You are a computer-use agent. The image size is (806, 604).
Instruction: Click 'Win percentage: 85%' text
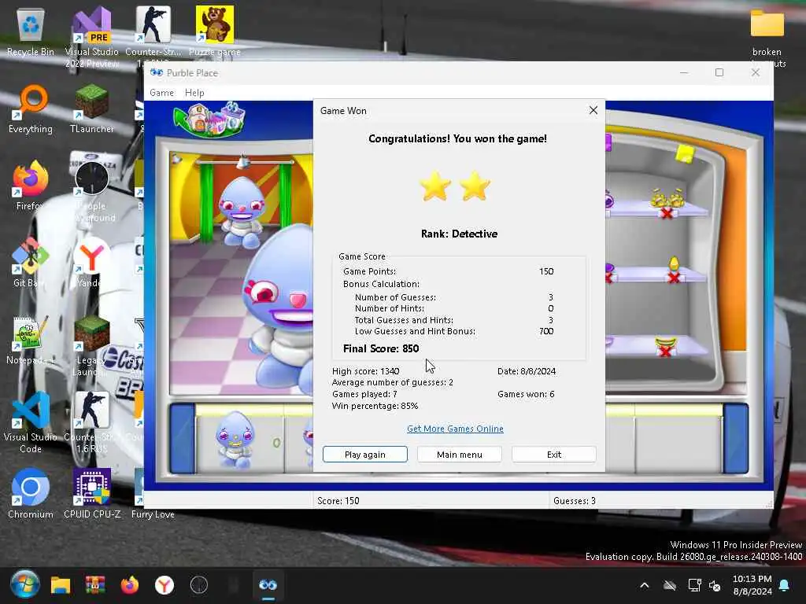tap(375, 406)
